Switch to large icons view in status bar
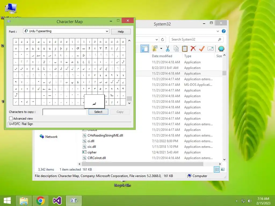Viewport: 275px width, 206px height. (223, 170)
